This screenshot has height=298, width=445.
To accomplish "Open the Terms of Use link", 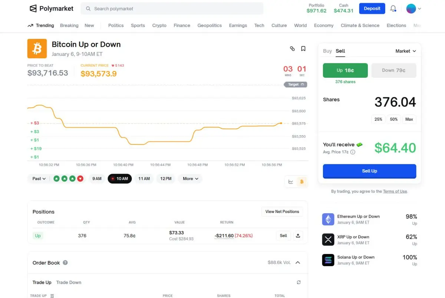I will point(395,191).
